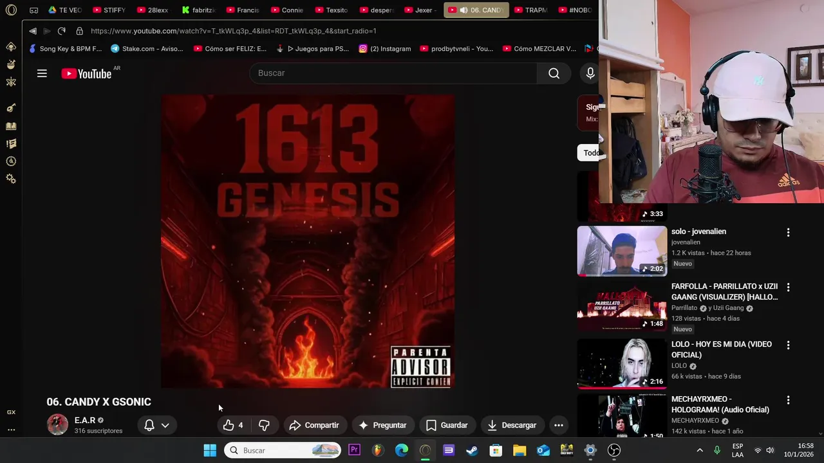Open options menu for FARFOLLA - PARRILLATO video

pos(788,287)
